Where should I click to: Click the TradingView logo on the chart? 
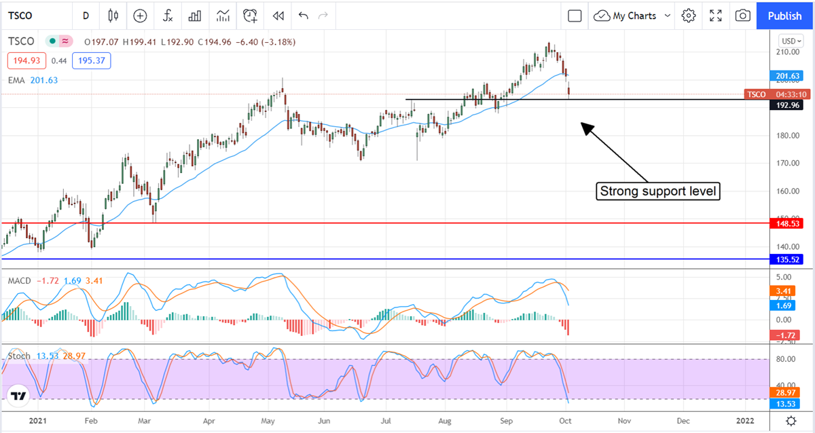coord(18,396)
